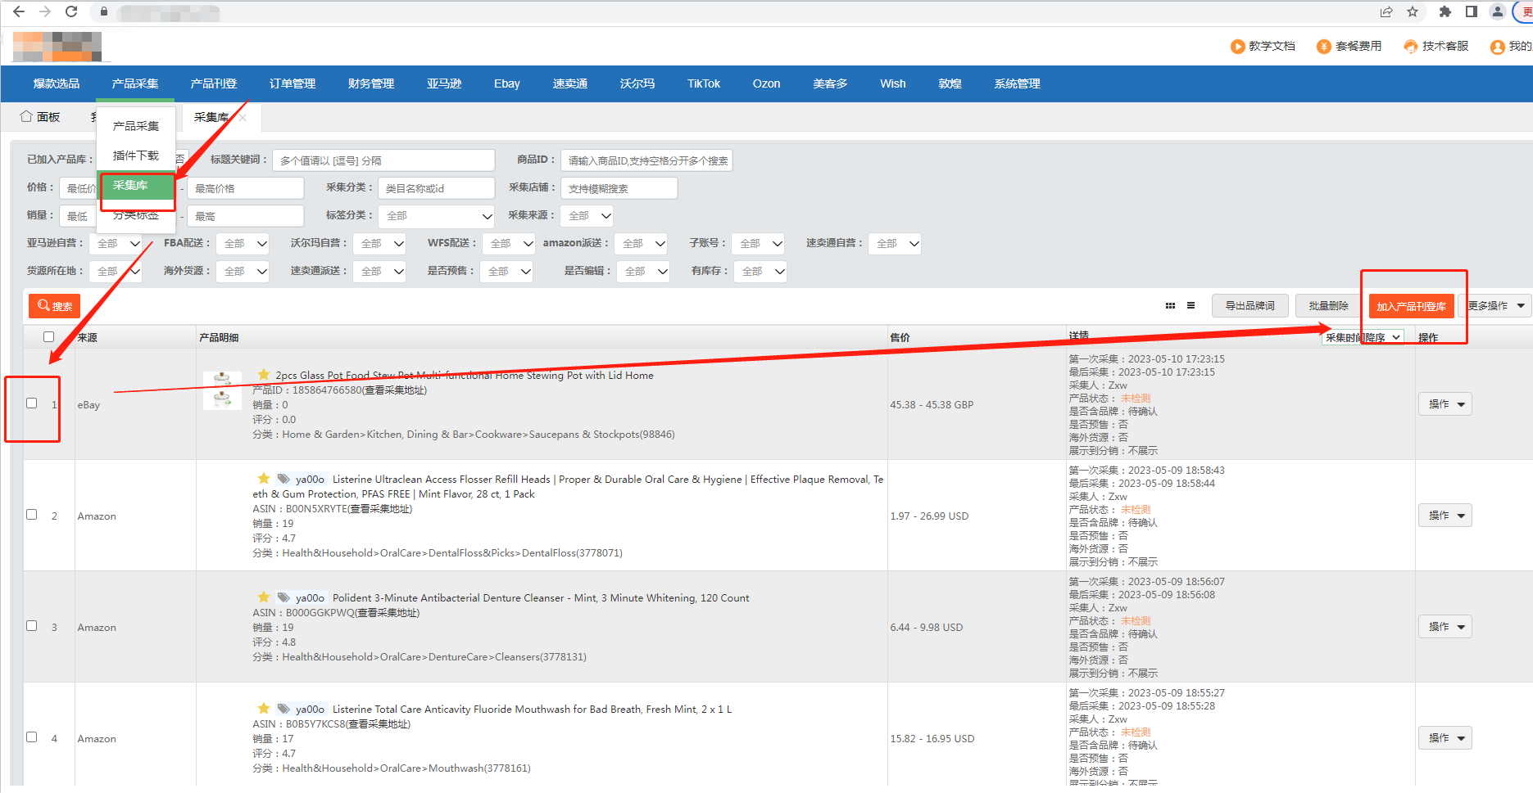Click the orange 搜索 search button
1533x793 pixels.
pyautogui.click(x=54, y=306)
